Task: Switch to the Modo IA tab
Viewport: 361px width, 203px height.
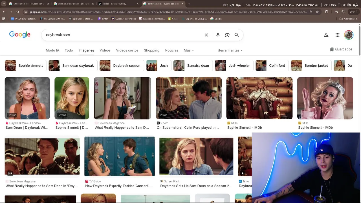Action: tap(52, 50)
